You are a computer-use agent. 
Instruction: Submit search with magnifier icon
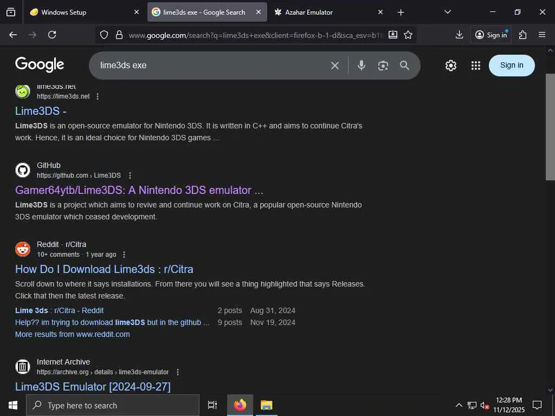(x=404, y=66)
